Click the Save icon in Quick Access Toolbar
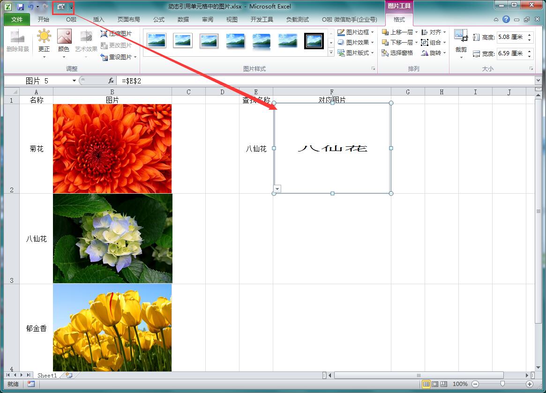 (20, 7)
